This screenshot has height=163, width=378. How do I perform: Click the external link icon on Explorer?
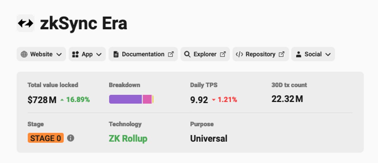(223, 54)
